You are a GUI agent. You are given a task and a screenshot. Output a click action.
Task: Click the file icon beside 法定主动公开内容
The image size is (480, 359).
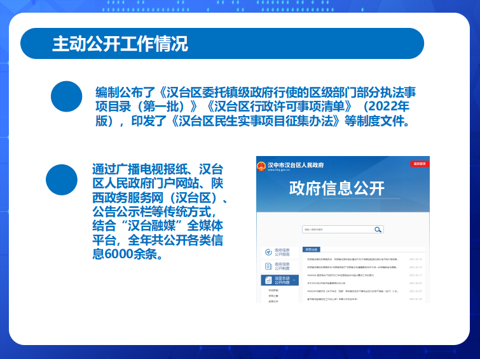pos(268,280)
